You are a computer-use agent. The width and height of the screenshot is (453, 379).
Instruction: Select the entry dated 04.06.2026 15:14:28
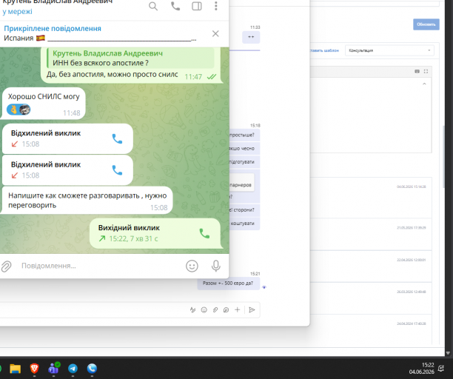(x=372, y=198)
